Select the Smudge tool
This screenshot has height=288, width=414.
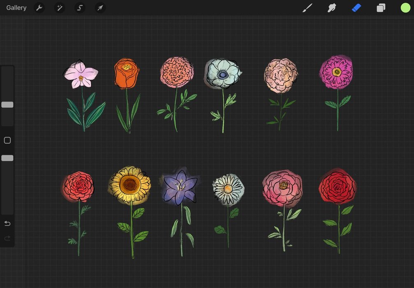(x=332, y=8)
